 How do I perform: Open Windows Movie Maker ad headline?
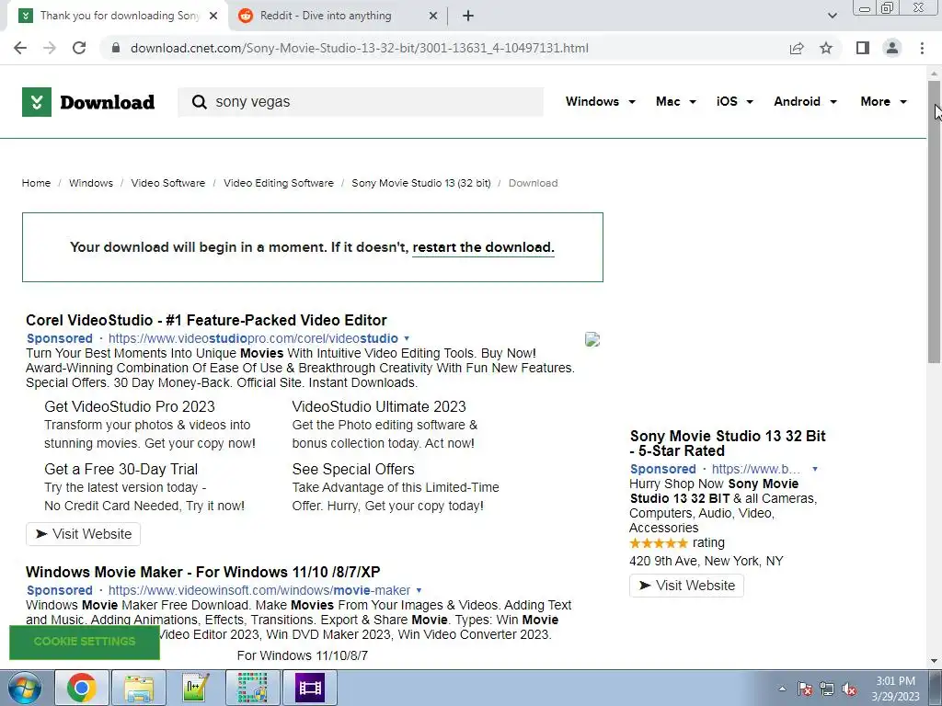pos(203,572)
